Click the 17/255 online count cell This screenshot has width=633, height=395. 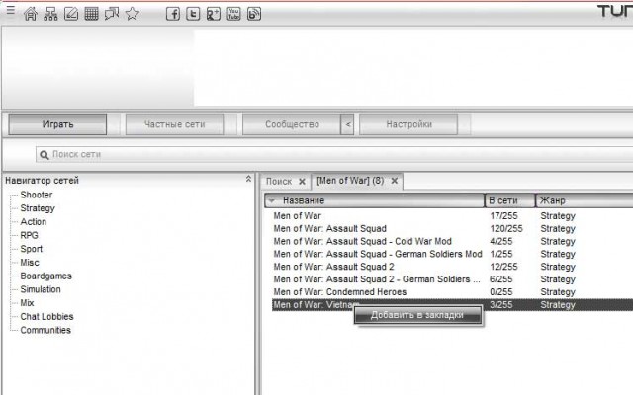coord(503,216)
